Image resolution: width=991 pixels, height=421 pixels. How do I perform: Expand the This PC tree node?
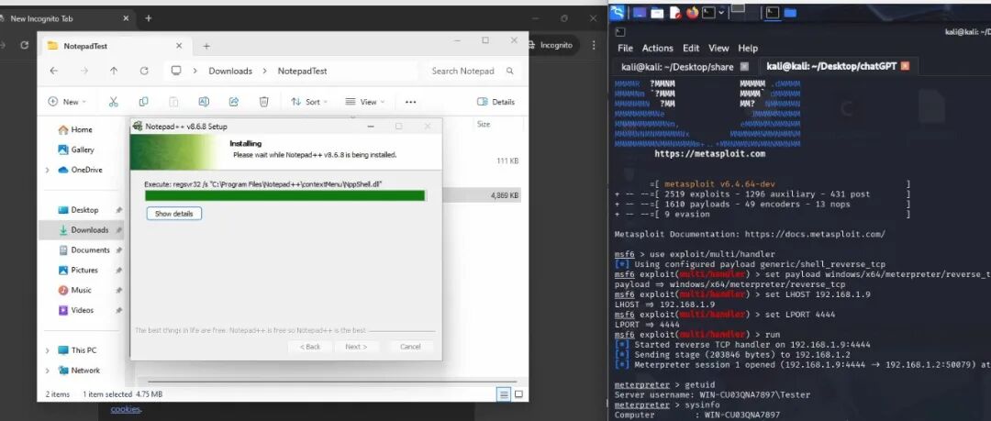pos(48,350)
